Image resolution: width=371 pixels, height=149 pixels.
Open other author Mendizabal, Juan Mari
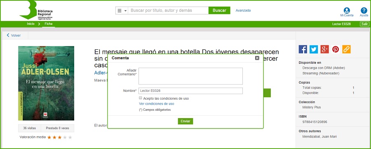319,137
